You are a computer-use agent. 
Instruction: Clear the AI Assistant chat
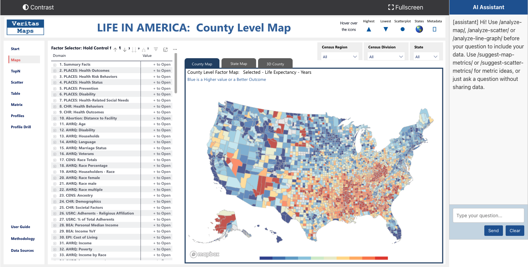pyautogui.click(x=515, y=230)
